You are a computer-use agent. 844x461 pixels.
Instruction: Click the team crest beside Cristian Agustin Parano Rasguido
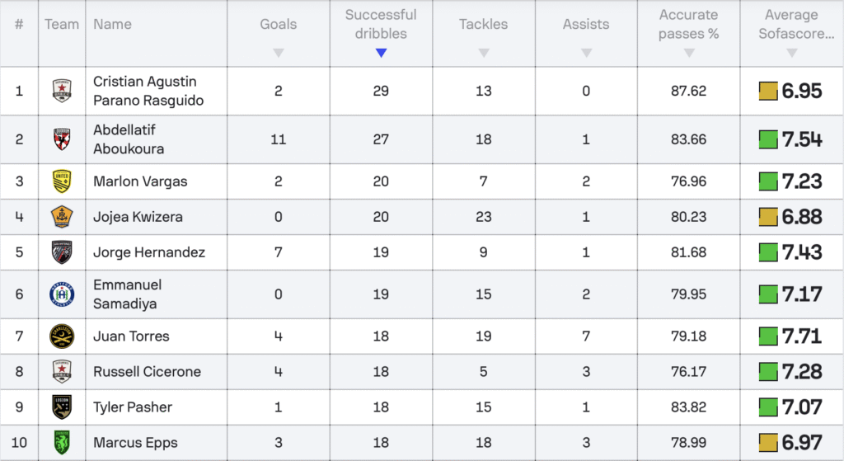62,91
